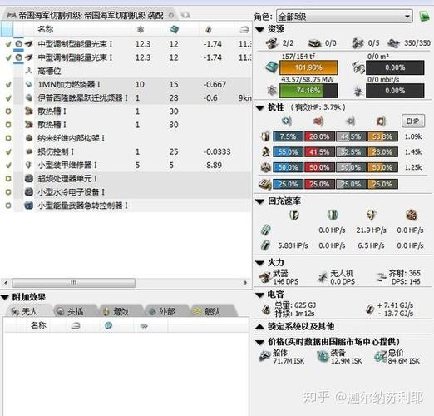Image resolution: width=434 pixels, height=416 pixels.
Task: Toggle 1MN加力燃烧器 I active state
Action: 8,84
